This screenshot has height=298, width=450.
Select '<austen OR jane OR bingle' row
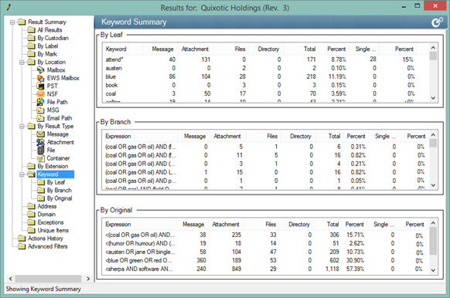click(265, 252)
